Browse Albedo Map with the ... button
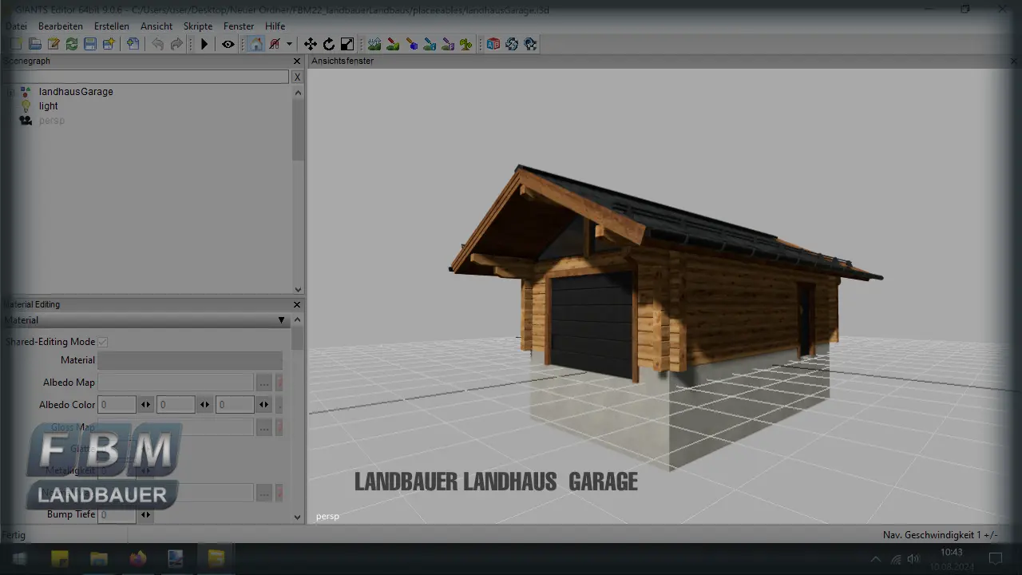This screenshot has width=1022, height=575. (x=264, y=383)
